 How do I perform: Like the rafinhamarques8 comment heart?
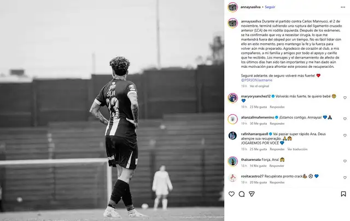(x=345, y=136)
